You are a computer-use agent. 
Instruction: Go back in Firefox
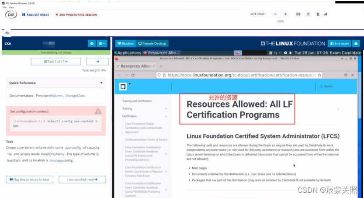[119, 75]
